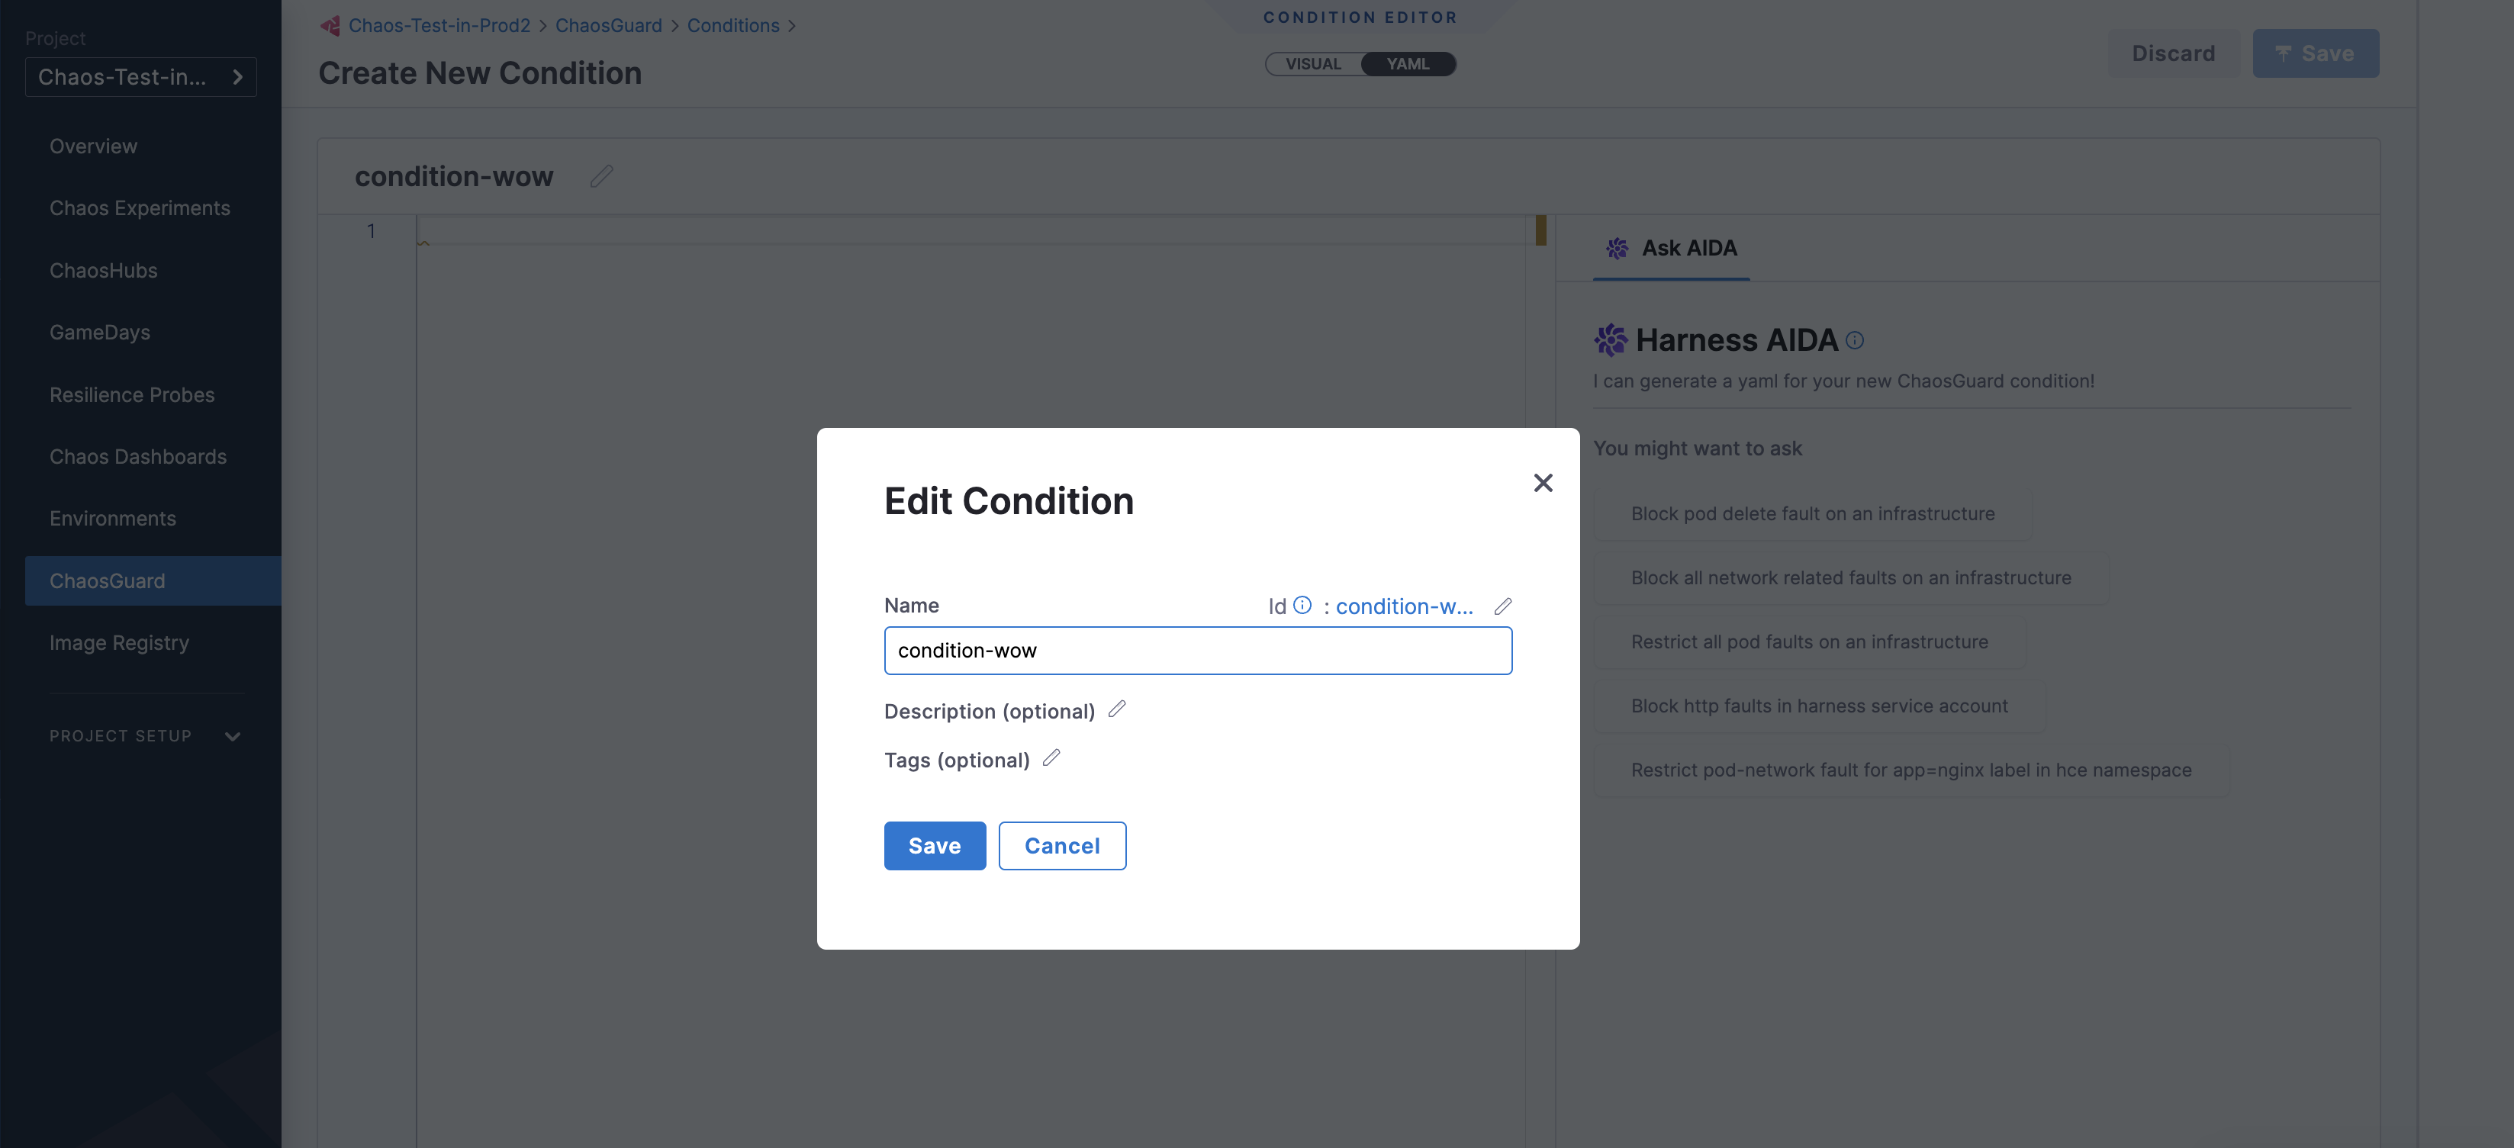Add tags via pencil icon
This screenshot has width=2514, height=1148.
click(1051, 758)
